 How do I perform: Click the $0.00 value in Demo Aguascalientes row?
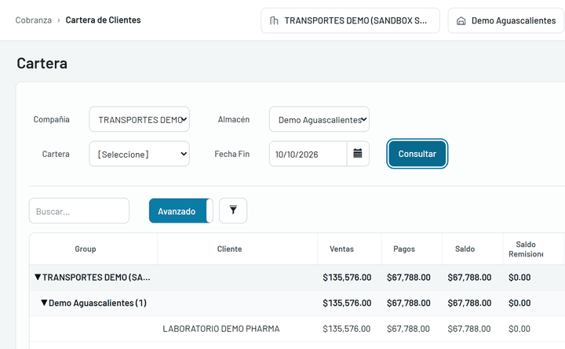(x=519, y=303)
